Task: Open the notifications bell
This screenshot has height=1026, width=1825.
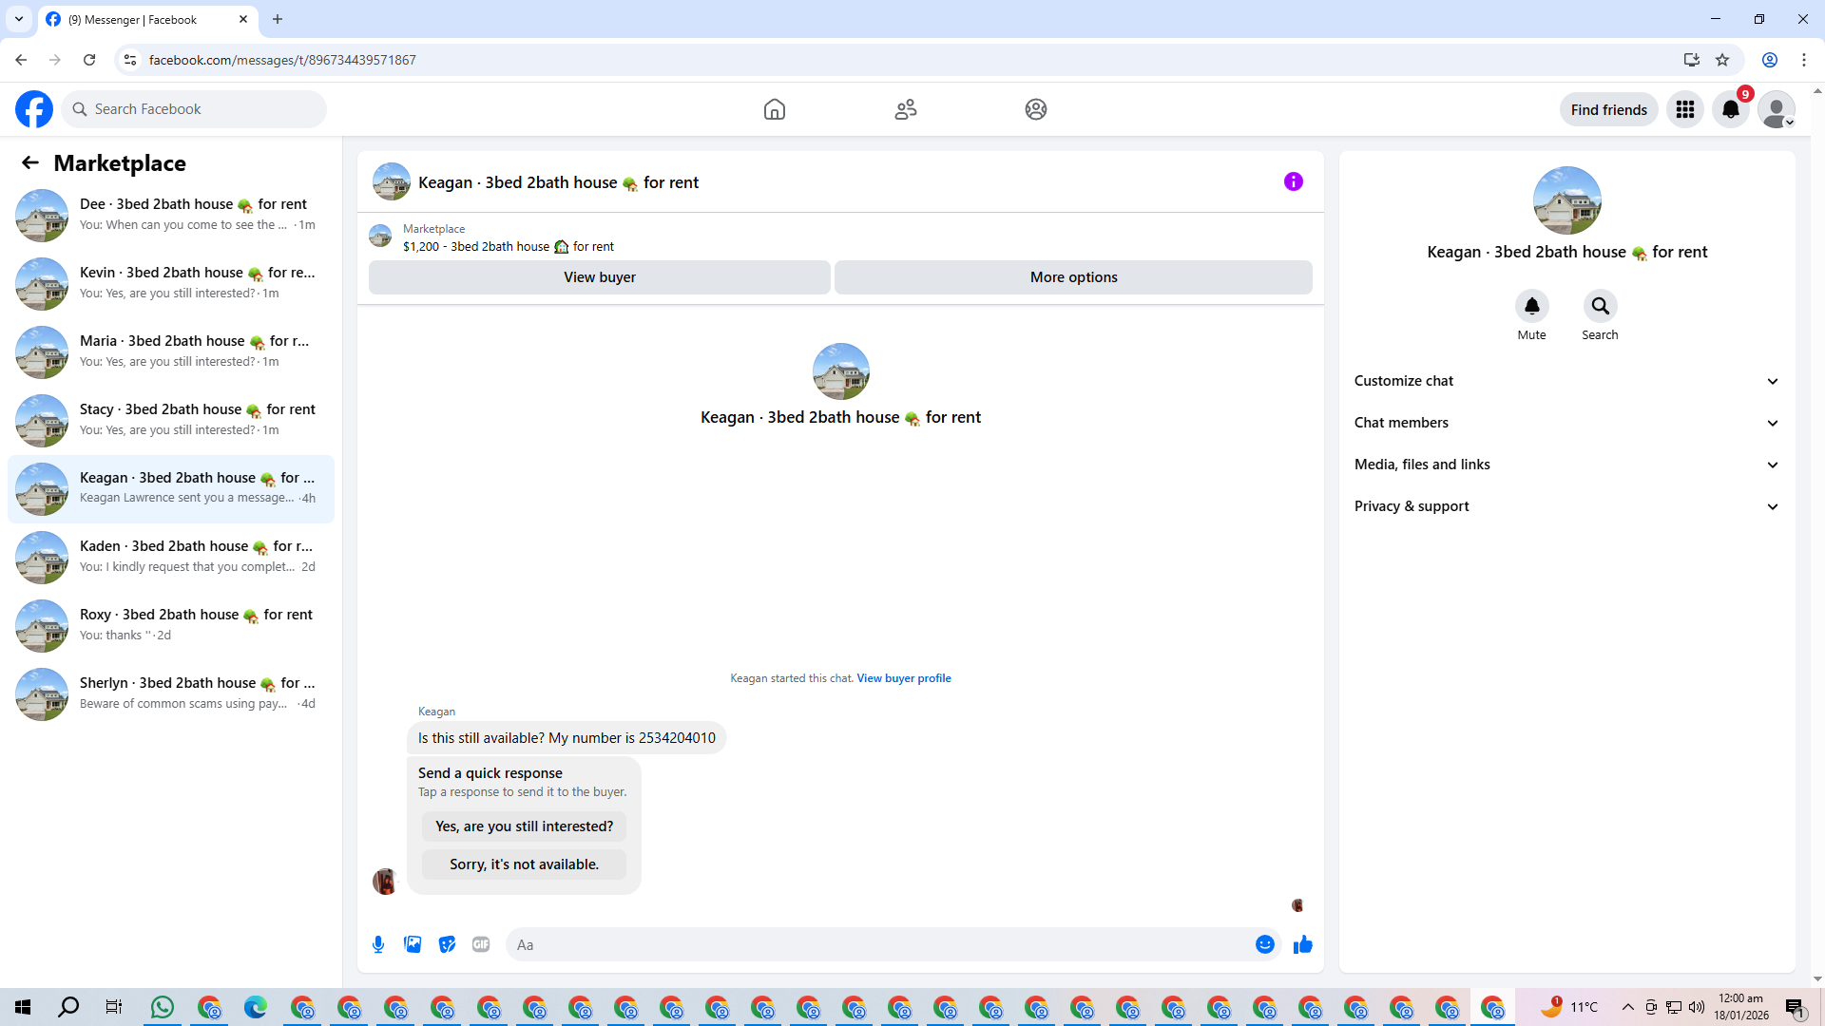Action: pos(1731,109)
